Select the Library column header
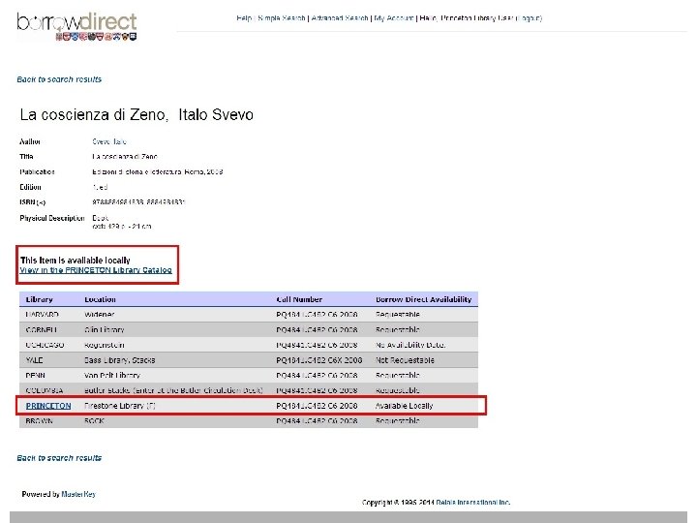This screenshot has width=697, height=523. pyautogui.click(x=39, y=299)
